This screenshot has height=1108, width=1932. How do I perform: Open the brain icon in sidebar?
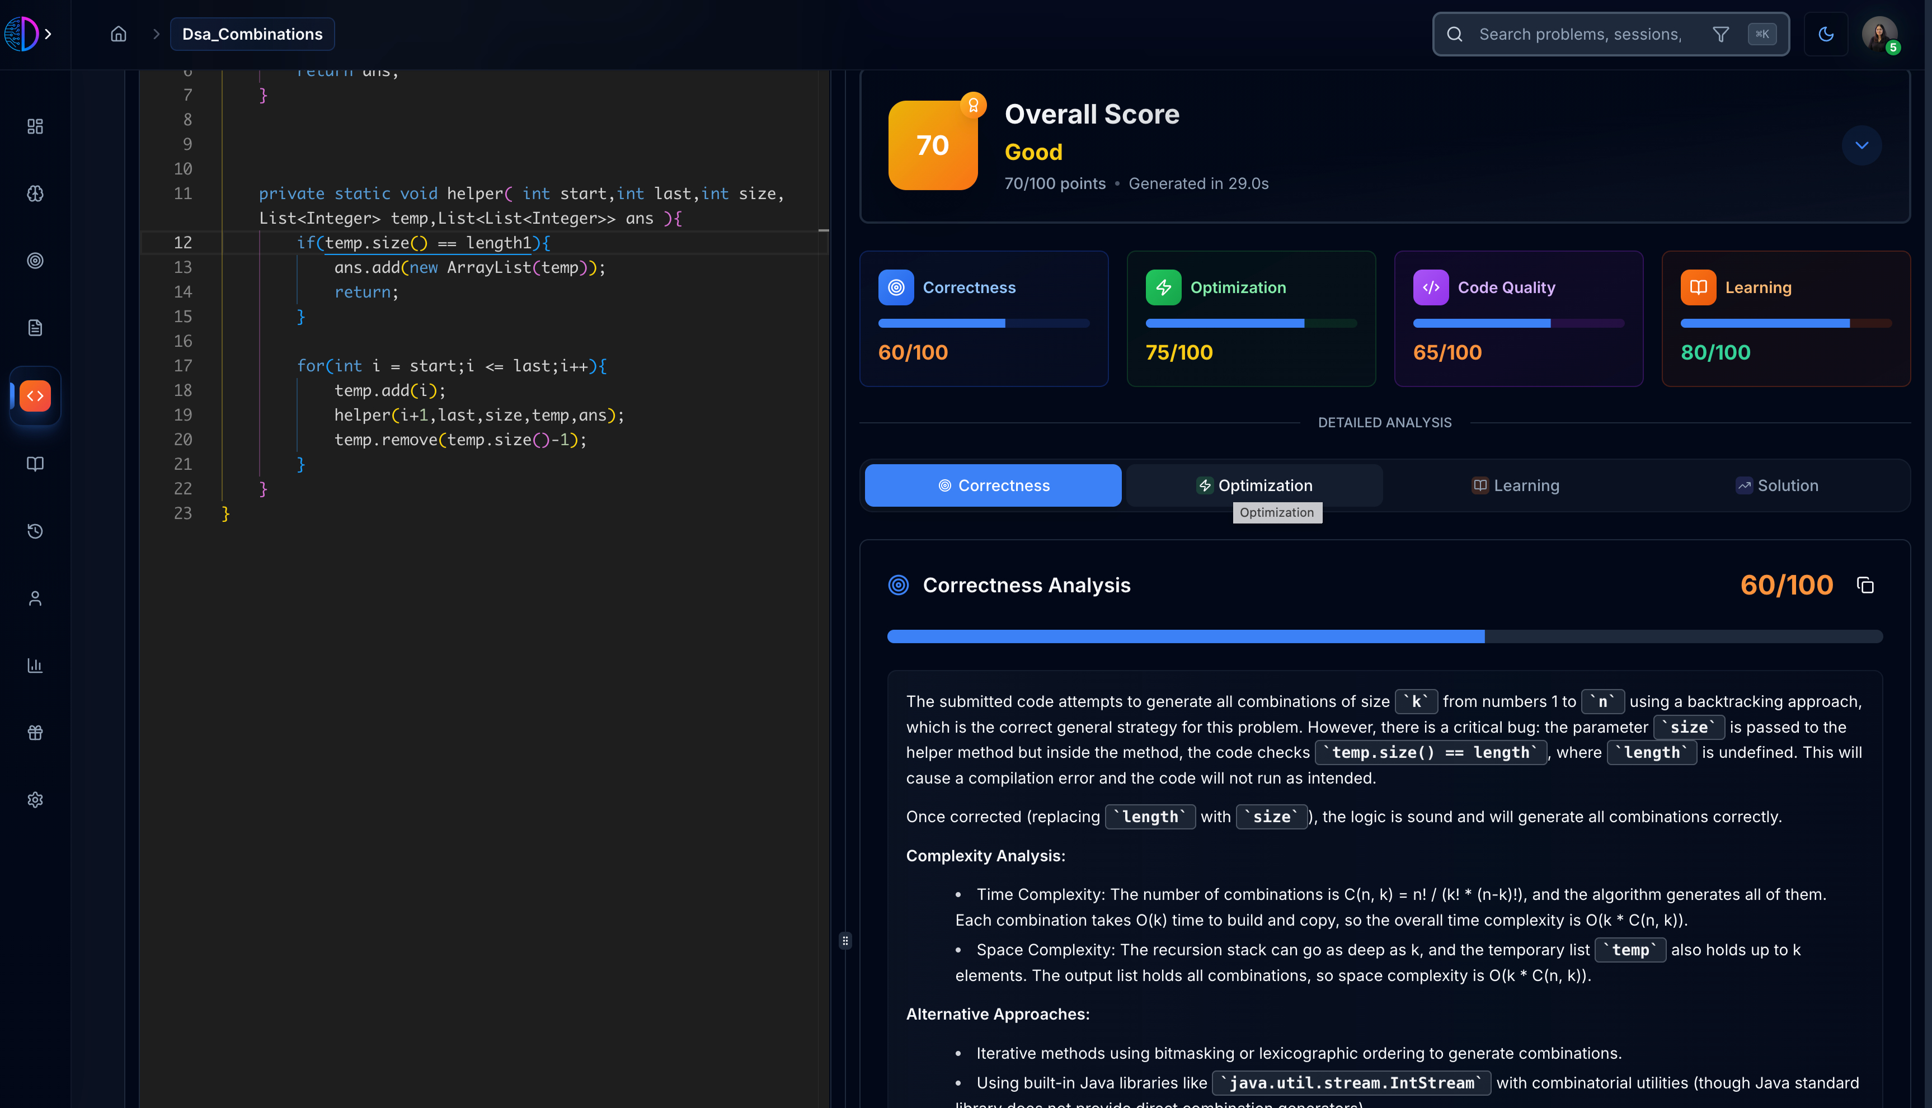[35, 194]
